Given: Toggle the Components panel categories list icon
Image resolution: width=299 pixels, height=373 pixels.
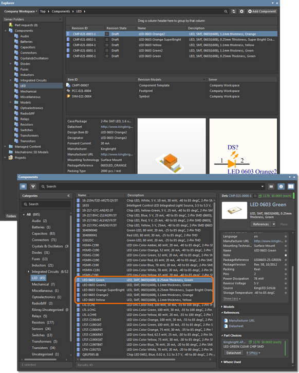Looking at the screenshot, I should [23, 186].
